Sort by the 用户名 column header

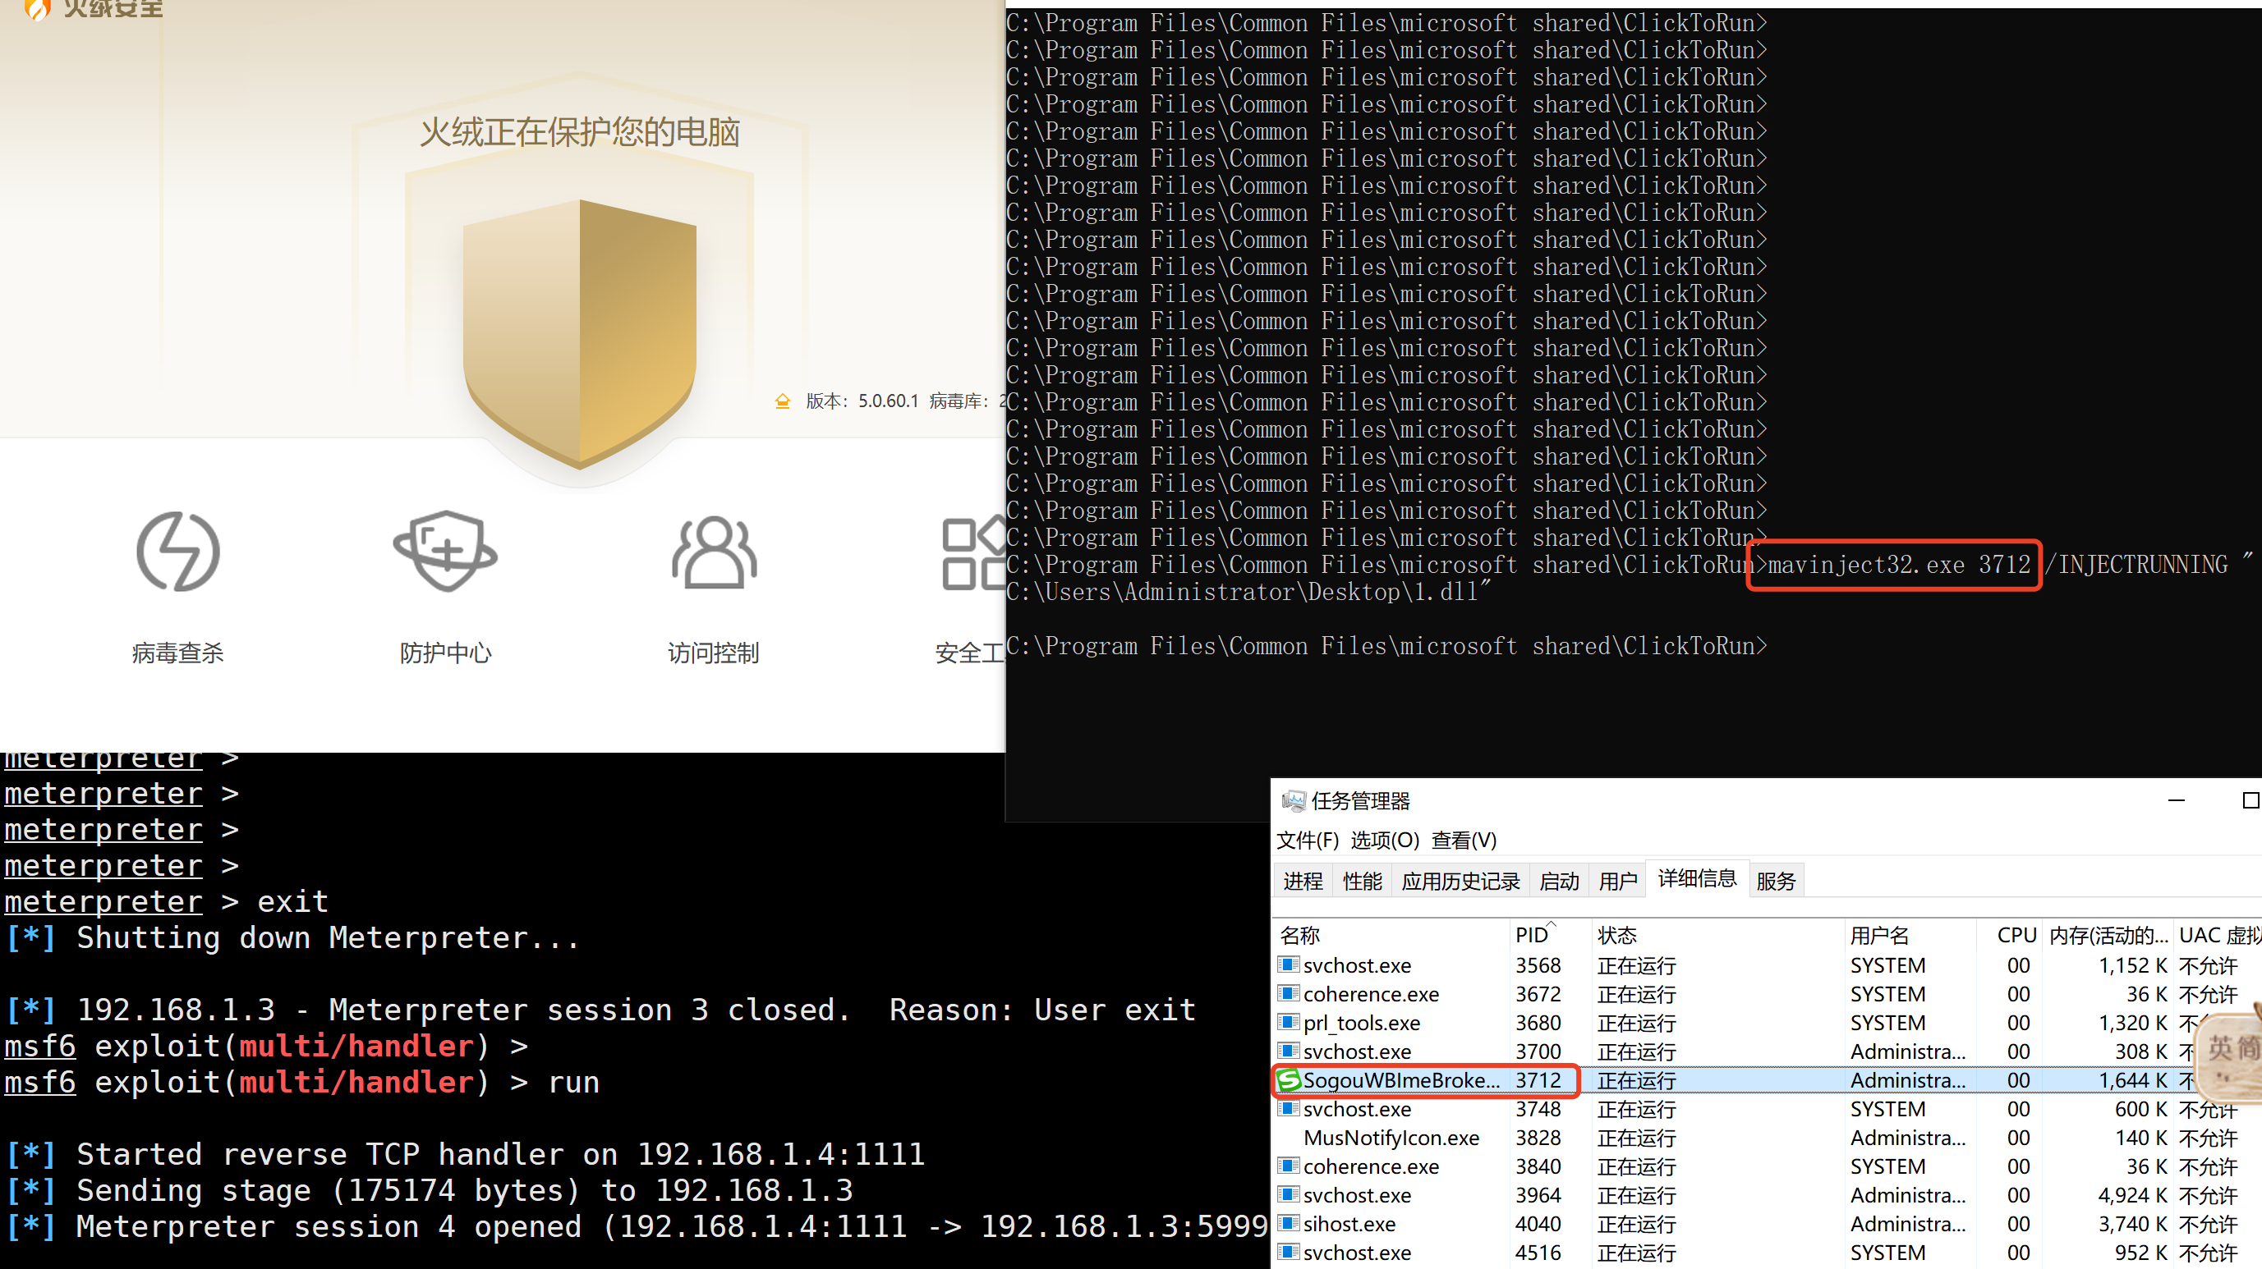click(1910, 935)
